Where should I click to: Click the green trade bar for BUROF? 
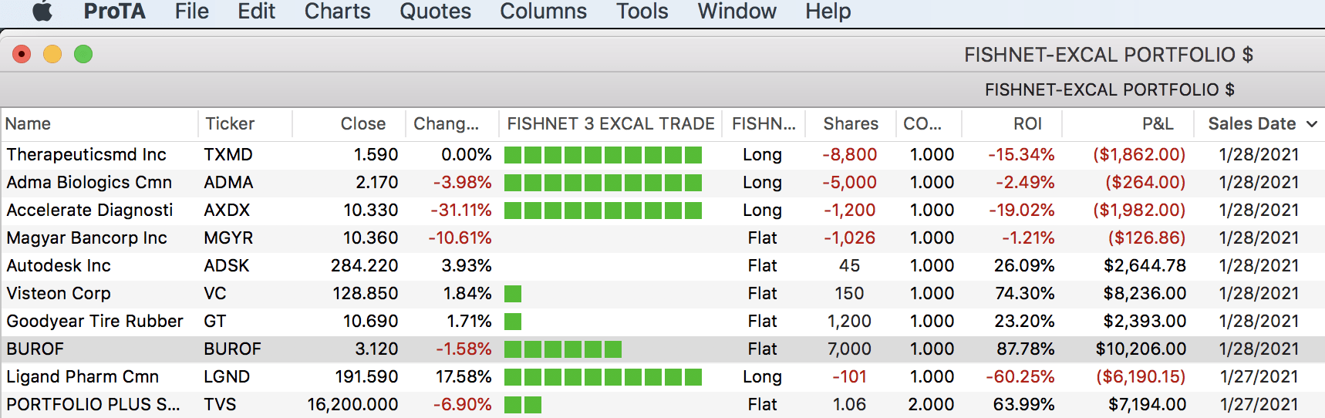563,349
